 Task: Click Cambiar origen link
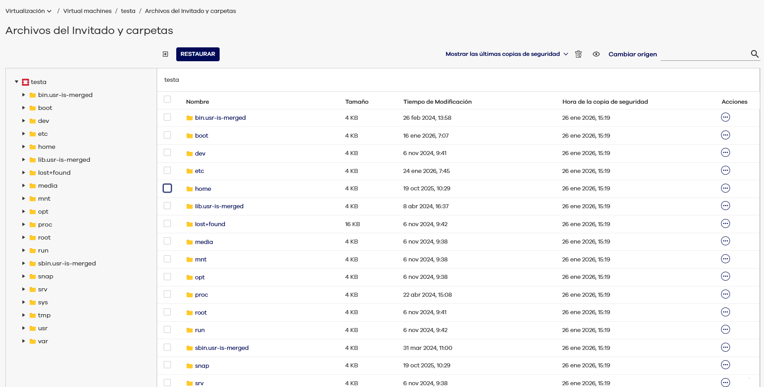point(632,55)
